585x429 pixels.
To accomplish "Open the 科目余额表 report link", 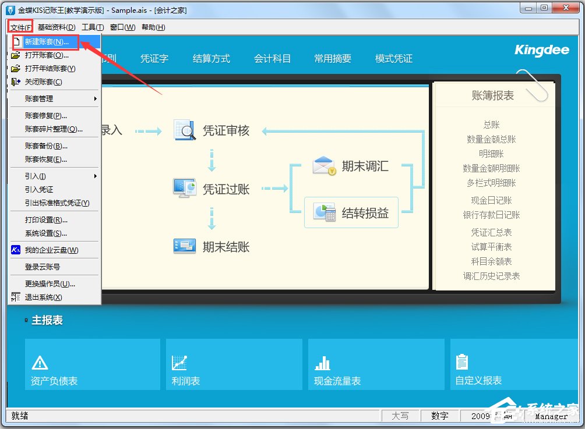I will click(x=491, y=261).
